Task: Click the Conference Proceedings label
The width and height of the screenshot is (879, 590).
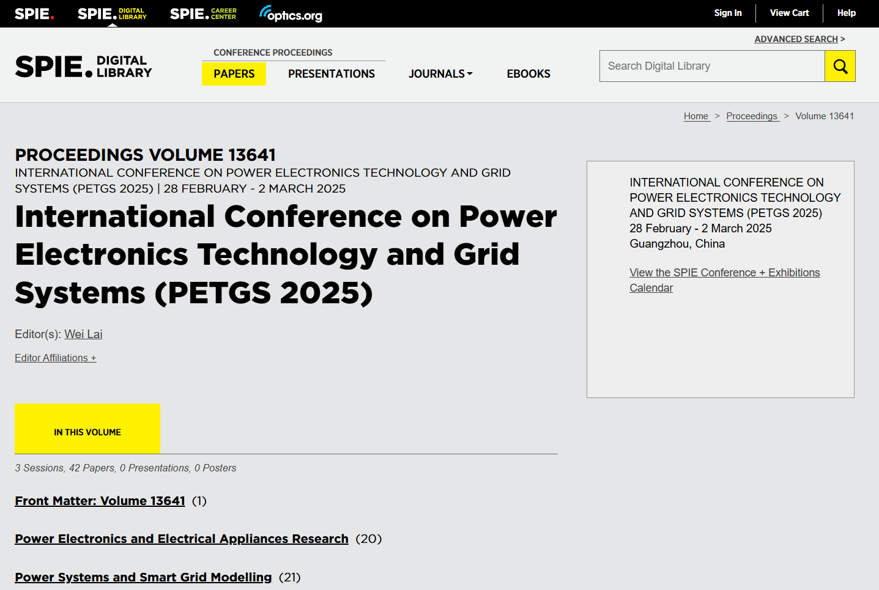Action: click(273, 53)
